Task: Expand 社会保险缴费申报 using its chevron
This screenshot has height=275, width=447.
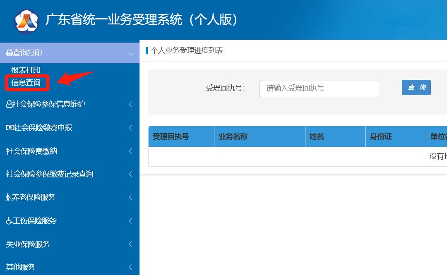Action: pyautogui.click(x=130, y=128)
